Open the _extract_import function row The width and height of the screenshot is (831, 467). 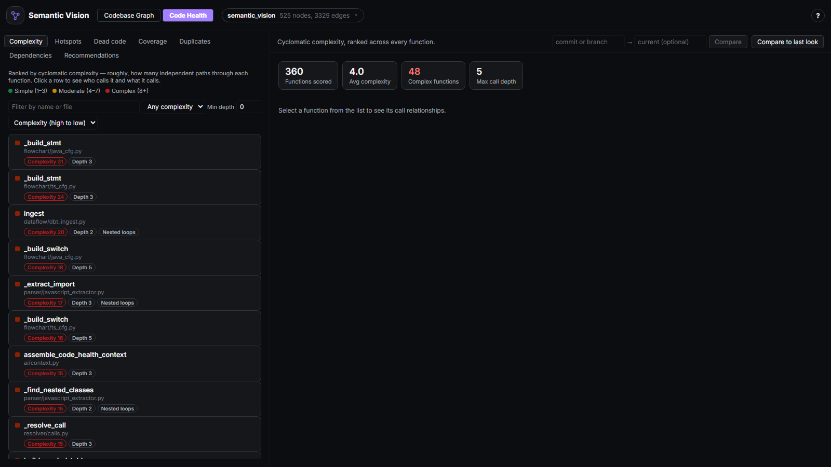pyautogui.click(x=135, y=293)
